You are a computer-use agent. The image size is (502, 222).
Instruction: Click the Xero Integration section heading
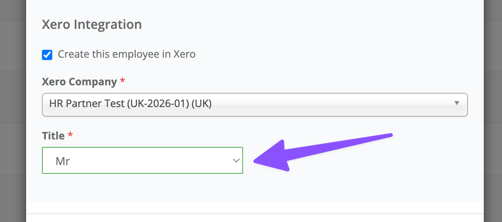coord(92,24)
